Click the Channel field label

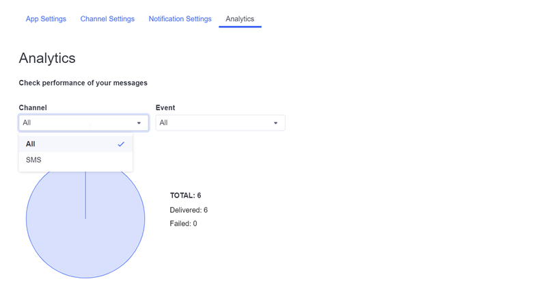point(33,107)
